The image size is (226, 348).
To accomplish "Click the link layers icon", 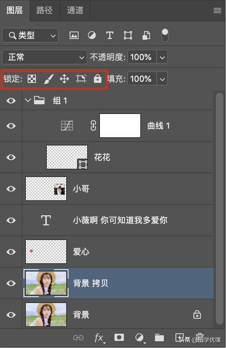I will (78, 338).
